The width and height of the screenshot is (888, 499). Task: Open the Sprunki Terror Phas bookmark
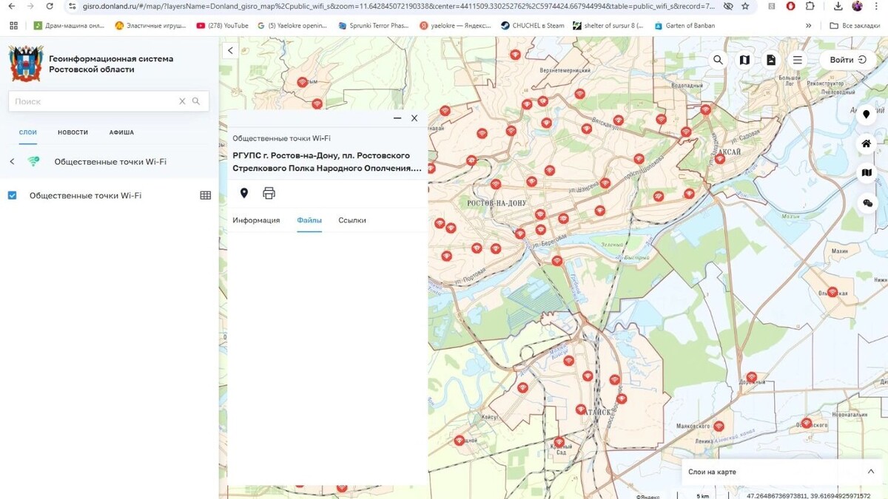(x=373, y=25)
